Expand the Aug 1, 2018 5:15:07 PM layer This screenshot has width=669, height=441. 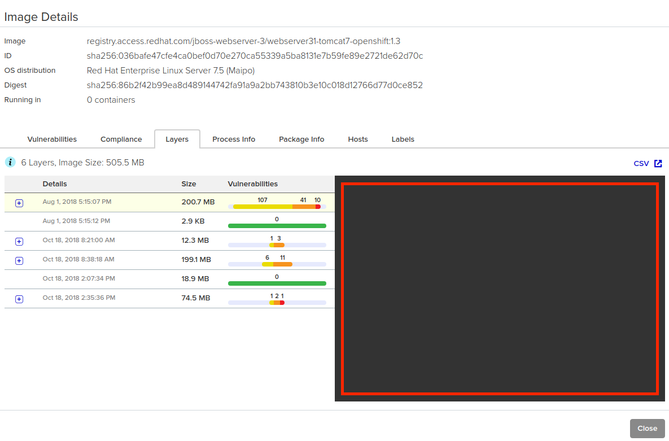(19, 203)
